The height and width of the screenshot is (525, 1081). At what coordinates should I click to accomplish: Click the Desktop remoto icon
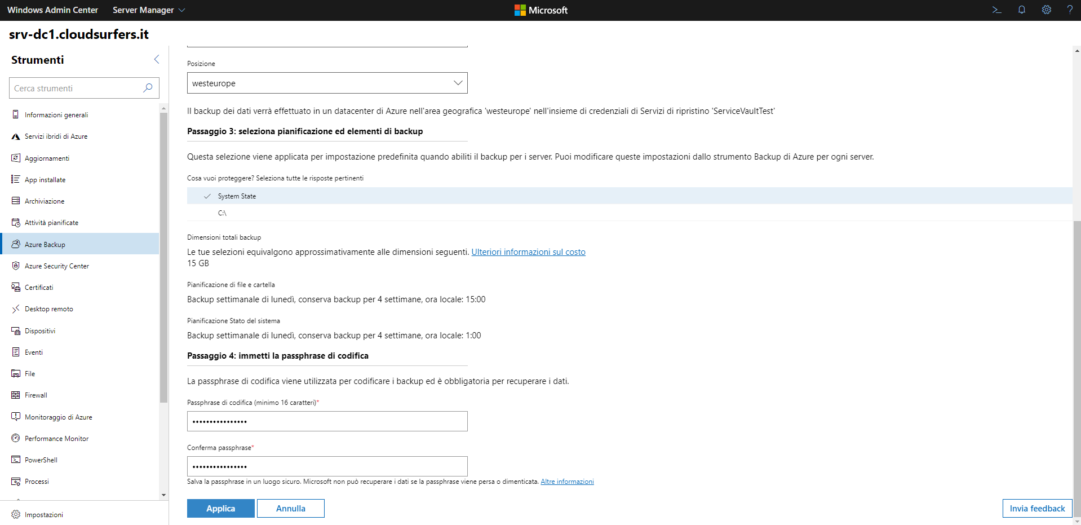tap(16, 309)
